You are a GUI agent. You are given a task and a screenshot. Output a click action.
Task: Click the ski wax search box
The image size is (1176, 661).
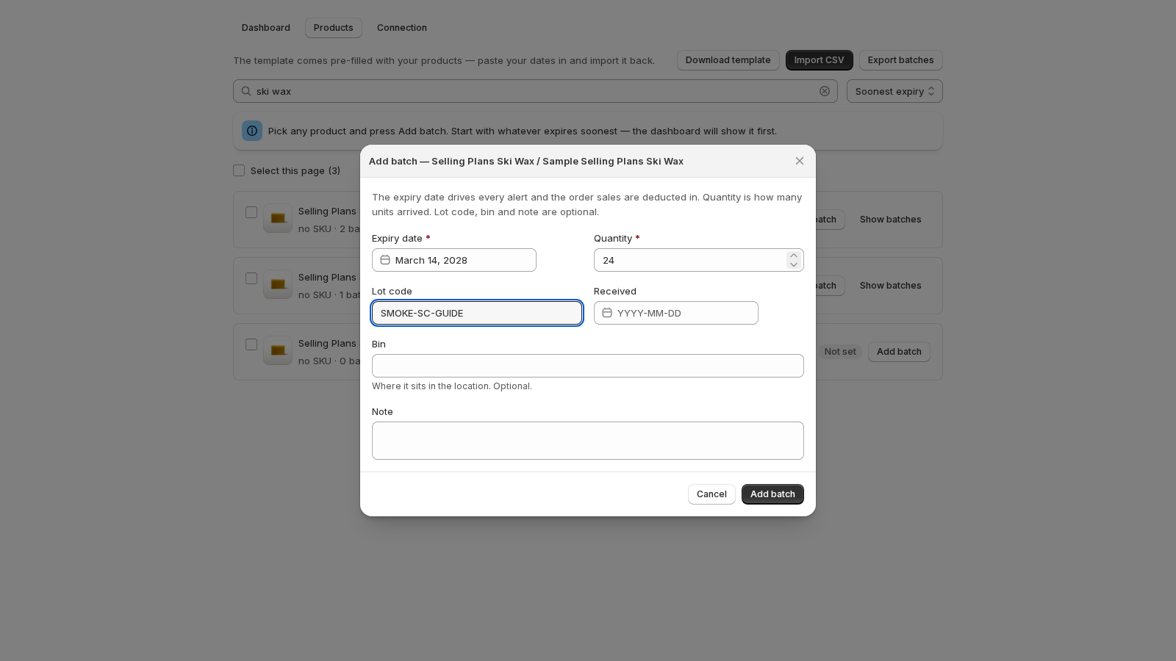point(535,91)
